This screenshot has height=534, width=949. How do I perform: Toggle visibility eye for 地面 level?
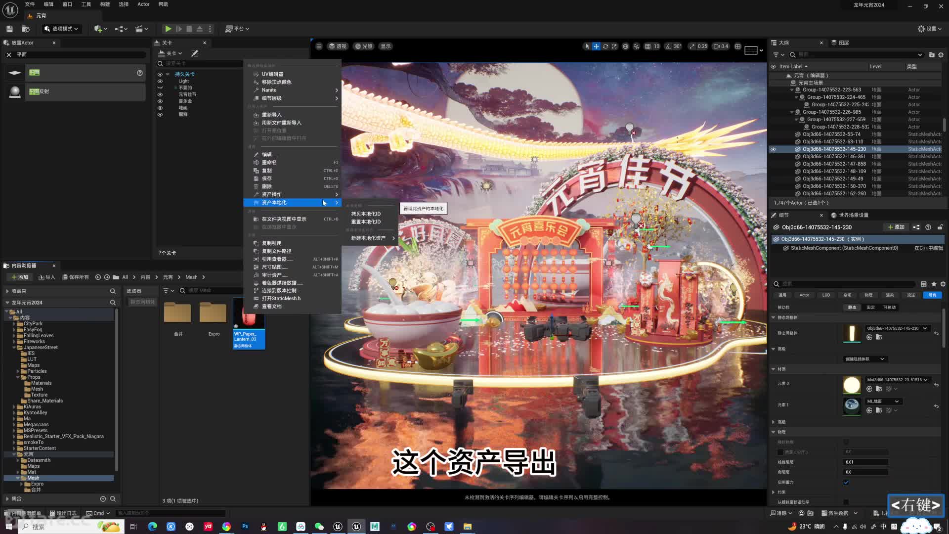[160, 108]
